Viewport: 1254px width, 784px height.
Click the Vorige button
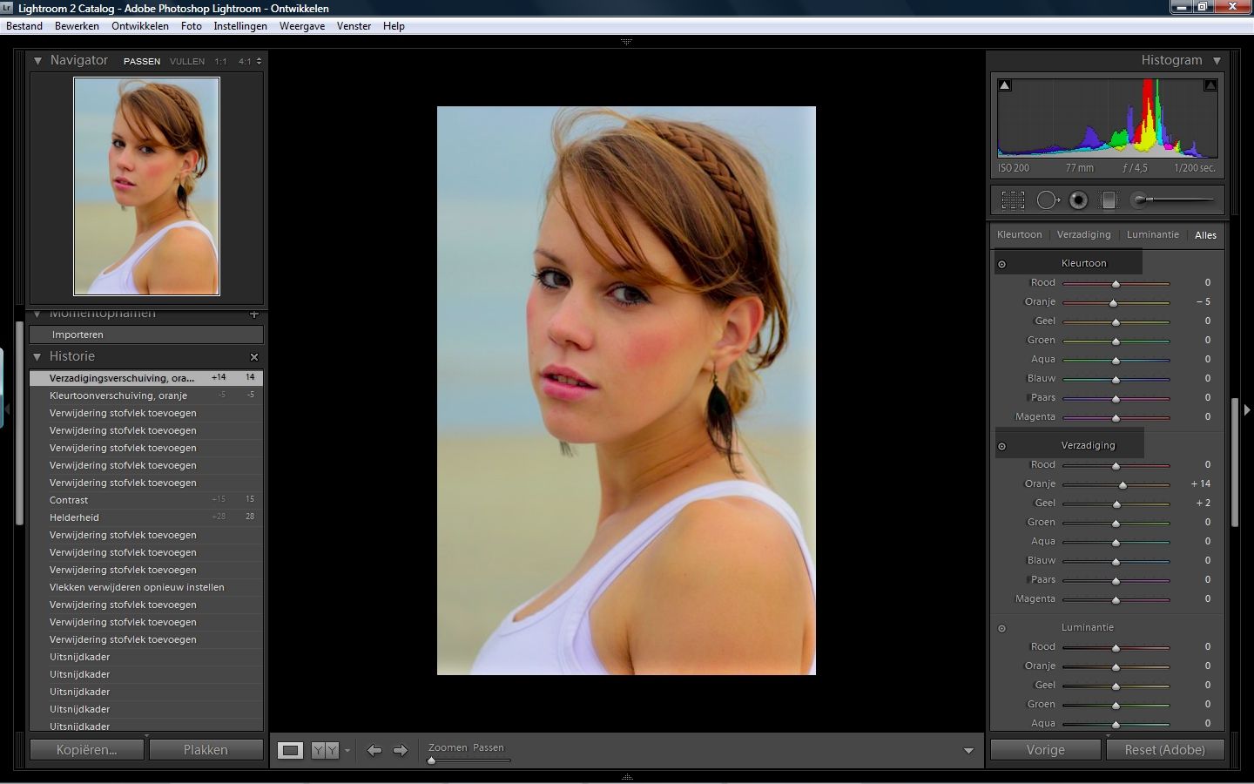(1045, 750)
